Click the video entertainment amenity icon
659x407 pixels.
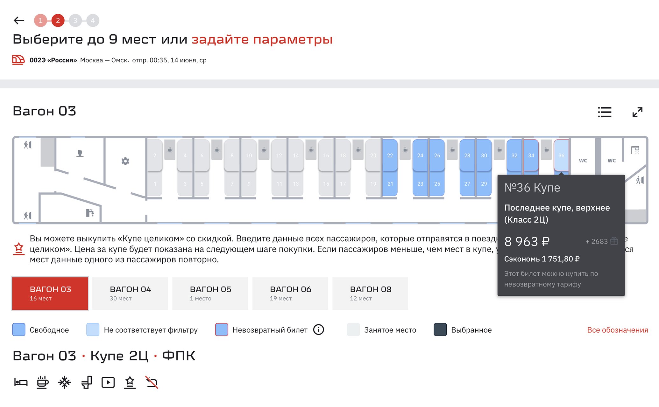coord(108,382)
